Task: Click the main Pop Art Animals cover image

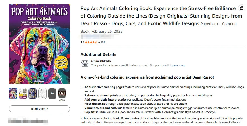Action: pos(39,44)
